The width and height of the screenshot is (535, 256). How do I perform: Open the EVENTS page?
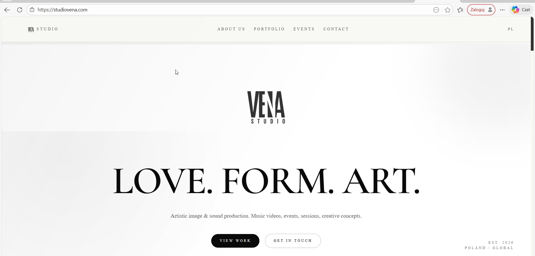[304, 29]
